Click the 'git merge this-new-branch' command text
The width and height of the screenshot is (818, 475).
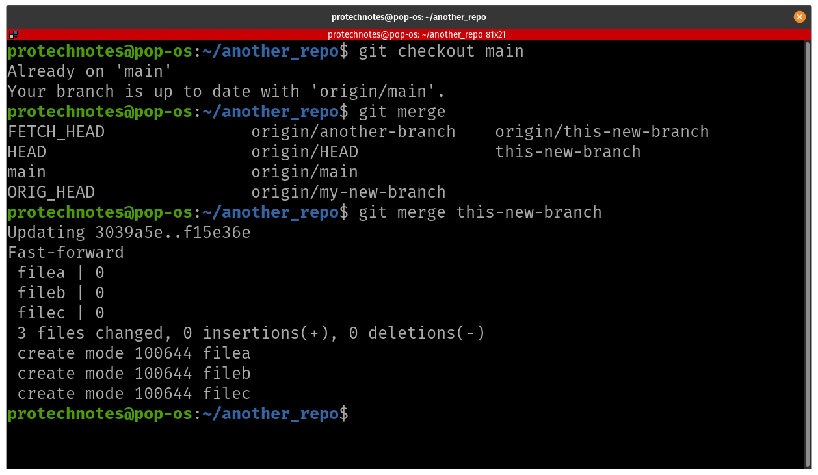(480, 212)
